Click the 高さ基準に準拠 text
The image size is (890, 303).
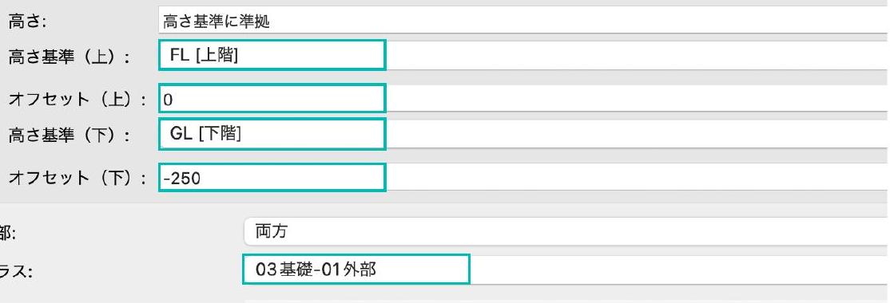(x=217, y=22)
